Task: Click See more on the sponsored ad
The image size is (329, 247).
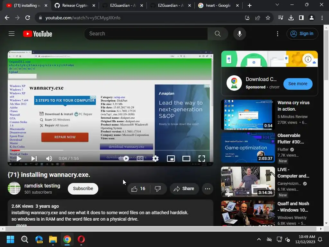Action: (x=298, y=84)
